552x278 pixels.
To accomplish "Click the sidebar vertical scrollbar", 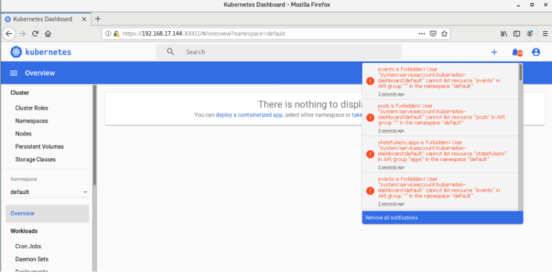I will point(95,135).
